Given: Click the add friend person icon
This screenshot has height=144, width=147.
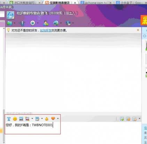Looking at the screenshot, I should (x=46, y=23).
